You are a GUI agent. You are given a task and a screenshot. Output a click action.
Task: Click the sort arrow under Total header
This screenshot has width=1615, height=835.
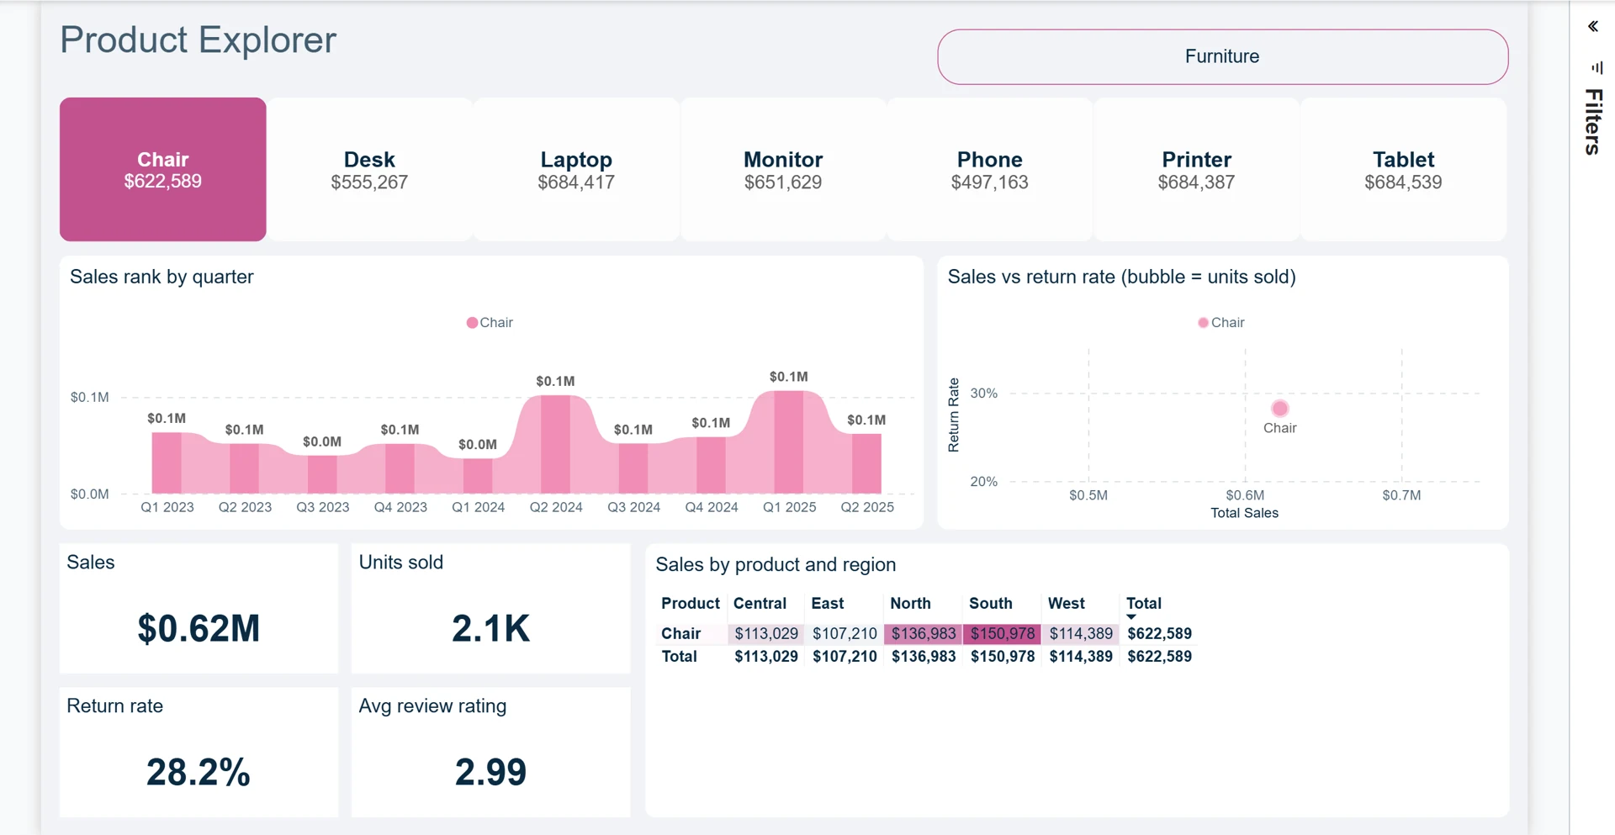click(x=1131, y=617)
